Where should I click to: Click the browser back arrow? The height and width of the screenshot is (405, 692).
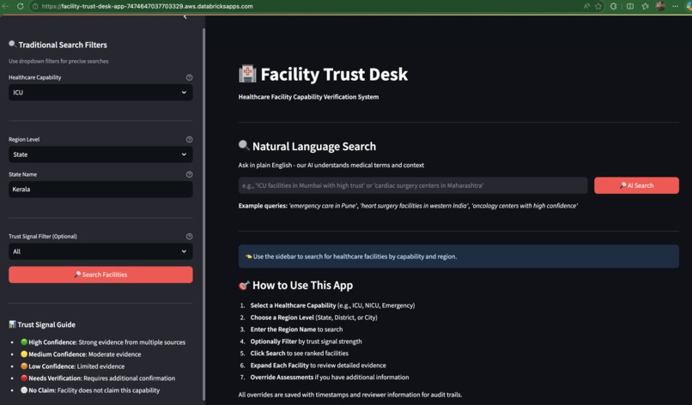click(5, 6)
